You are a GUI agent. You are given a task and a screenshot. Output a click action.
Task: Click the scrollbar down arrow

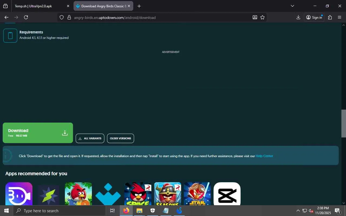[344, 203]
